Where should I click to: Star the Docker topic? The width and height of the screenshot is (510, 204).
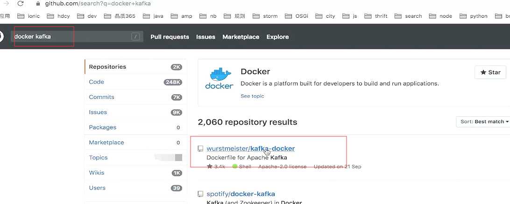point(490,72)
